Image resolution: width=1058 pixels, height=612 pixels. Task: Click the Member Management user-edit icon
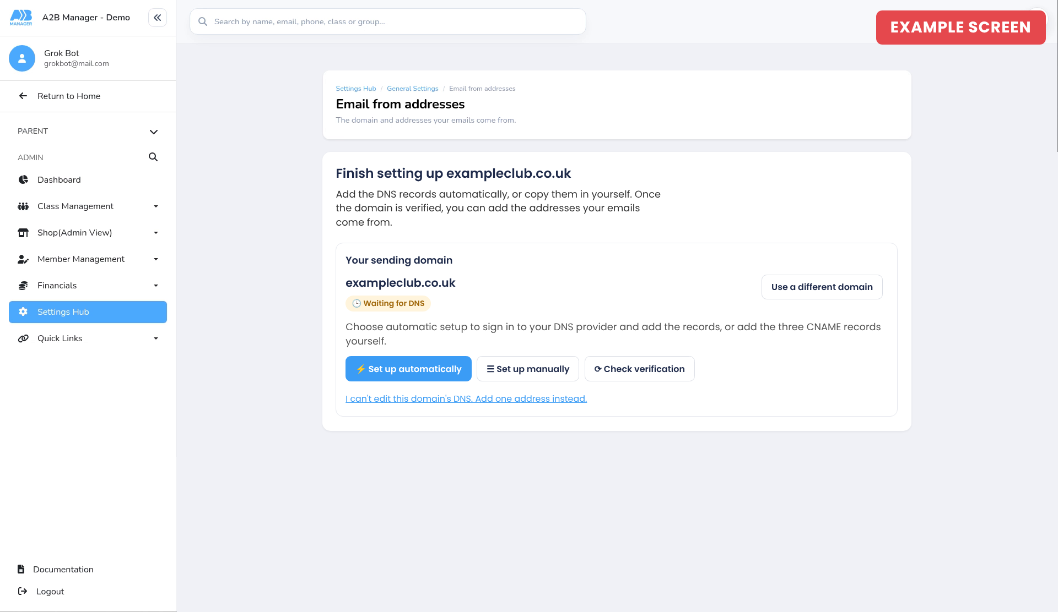coord(23,259)
